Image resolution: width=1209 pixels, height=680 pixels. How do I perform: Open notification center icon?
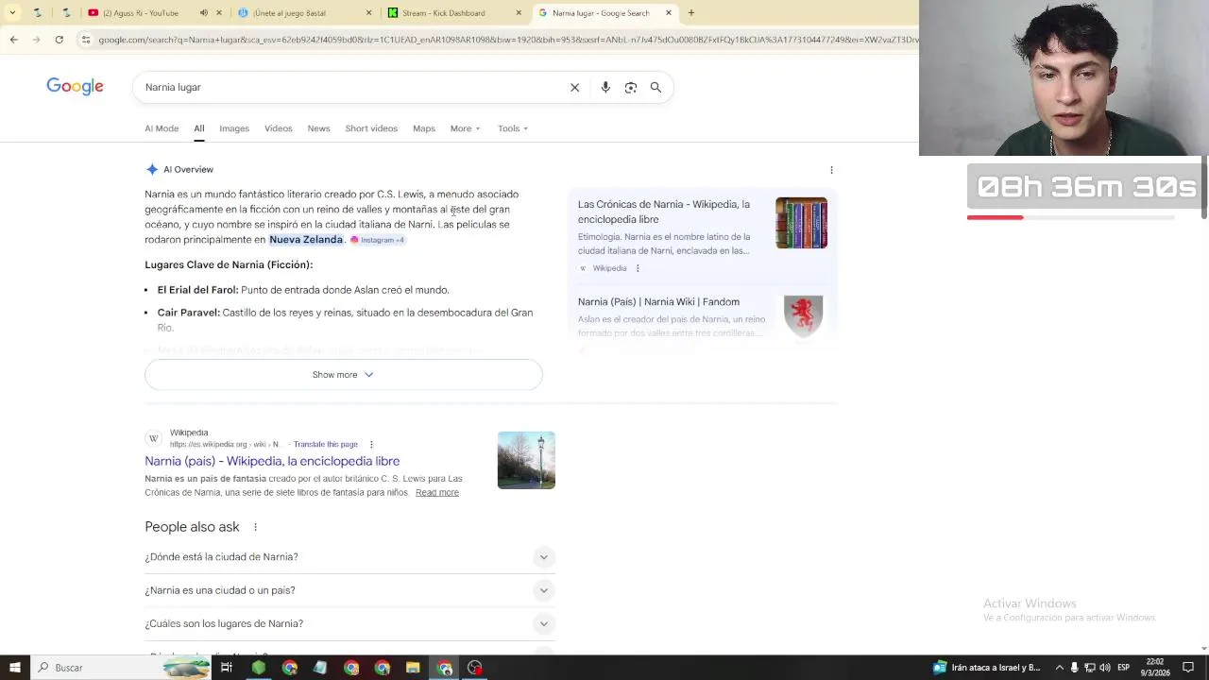coord(1189,668)
